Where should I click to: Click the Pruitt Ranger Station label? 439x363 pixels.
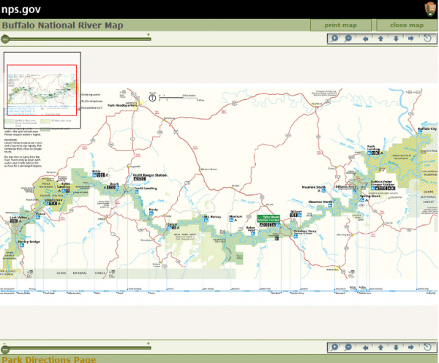click(150, 175)
